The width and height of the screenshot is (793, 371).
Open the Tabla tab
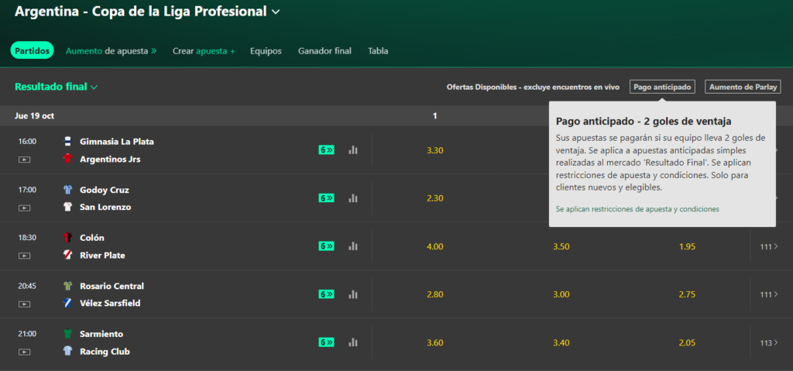coord(378,50)
